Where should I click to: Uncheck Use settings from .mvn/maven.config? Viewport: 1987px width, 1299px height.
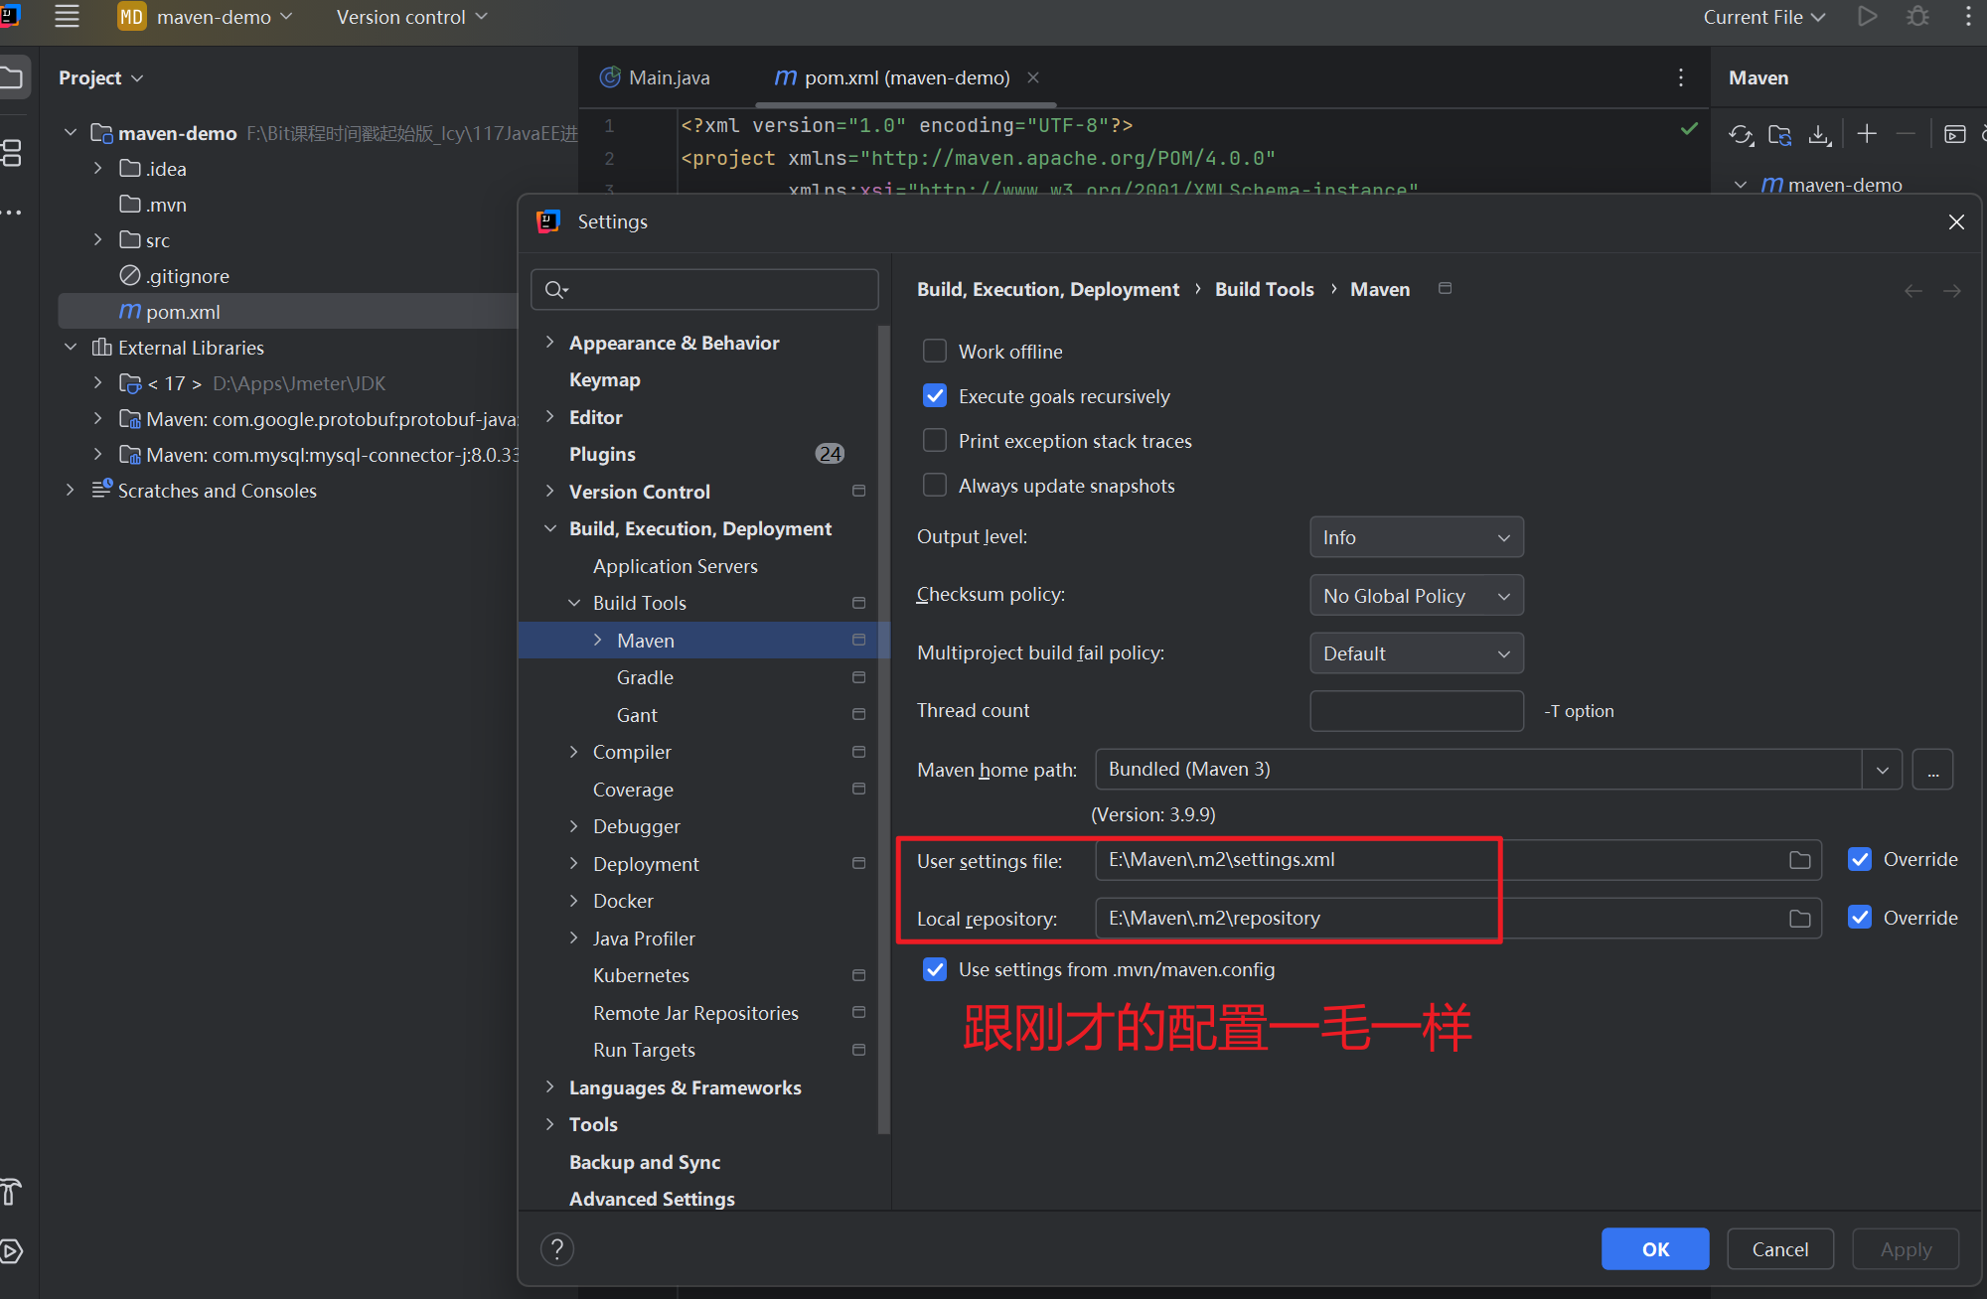pyautogui.click(x=935, y=969)
